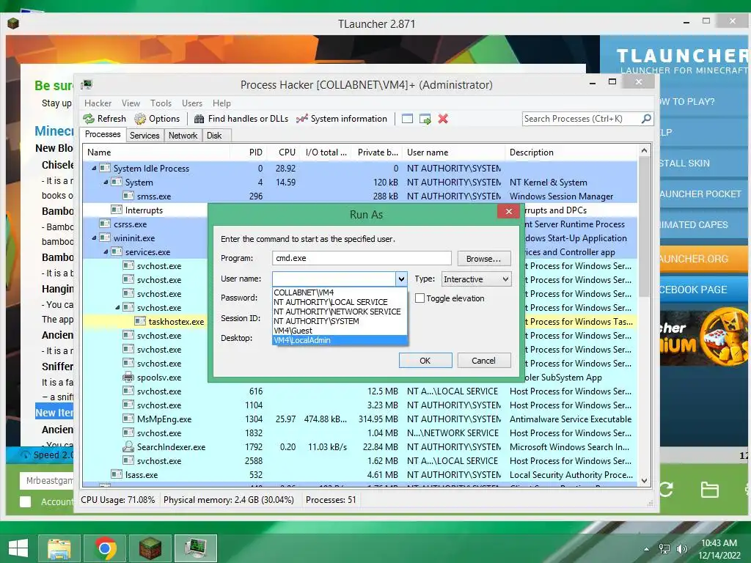Screen dimensions: 751x563
Task: Open the Type Interactive dropdown
Action: (x=476, y=279)
